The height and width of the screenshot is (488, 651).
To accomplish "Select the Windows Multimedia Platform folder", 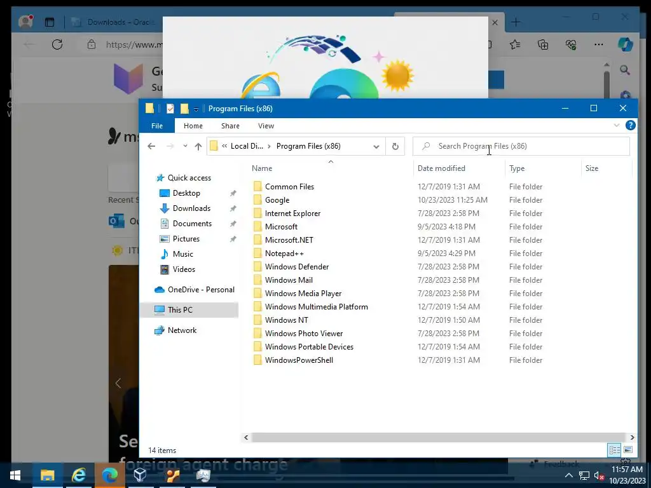I will click(316, 307).
